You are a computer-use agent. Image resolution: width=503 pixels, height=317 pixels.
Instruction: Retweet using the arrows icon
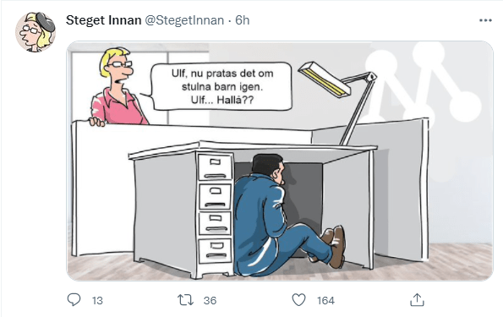pos(185,300)
